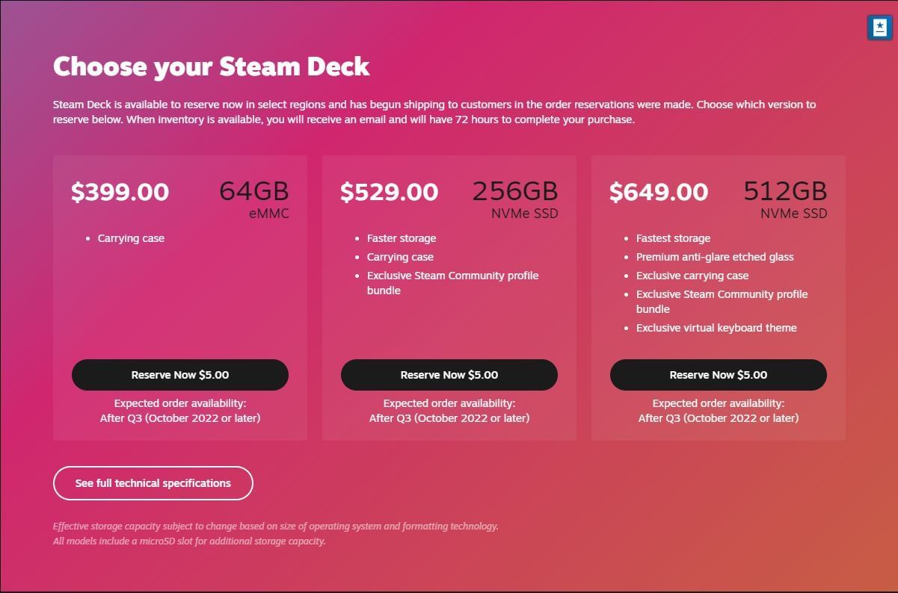Click the introductory reservation paragraph

434,111
